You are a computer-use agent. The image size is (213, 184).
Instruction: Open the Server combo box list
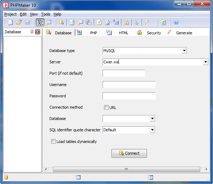tap(206, 62)
